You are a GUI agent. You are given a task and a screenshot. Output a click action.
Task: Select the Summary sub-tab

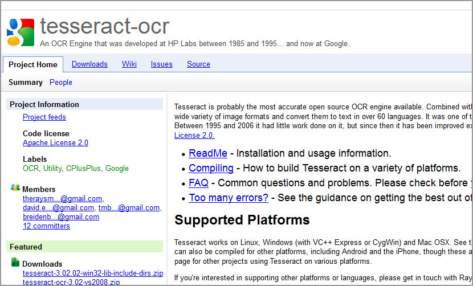pyautogui.click(x=26, y=83)
